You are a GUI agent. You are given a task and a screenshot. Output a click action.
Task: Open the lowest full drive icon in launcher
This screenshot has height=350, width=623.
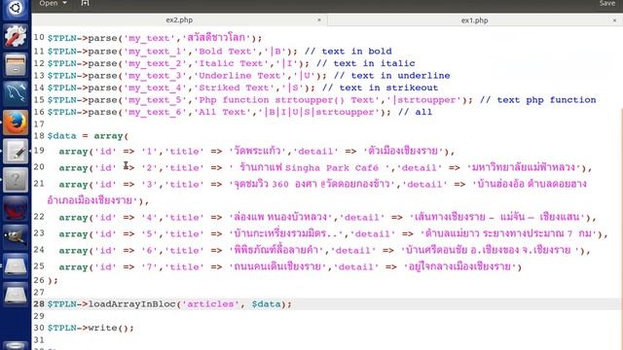(16, 295)
